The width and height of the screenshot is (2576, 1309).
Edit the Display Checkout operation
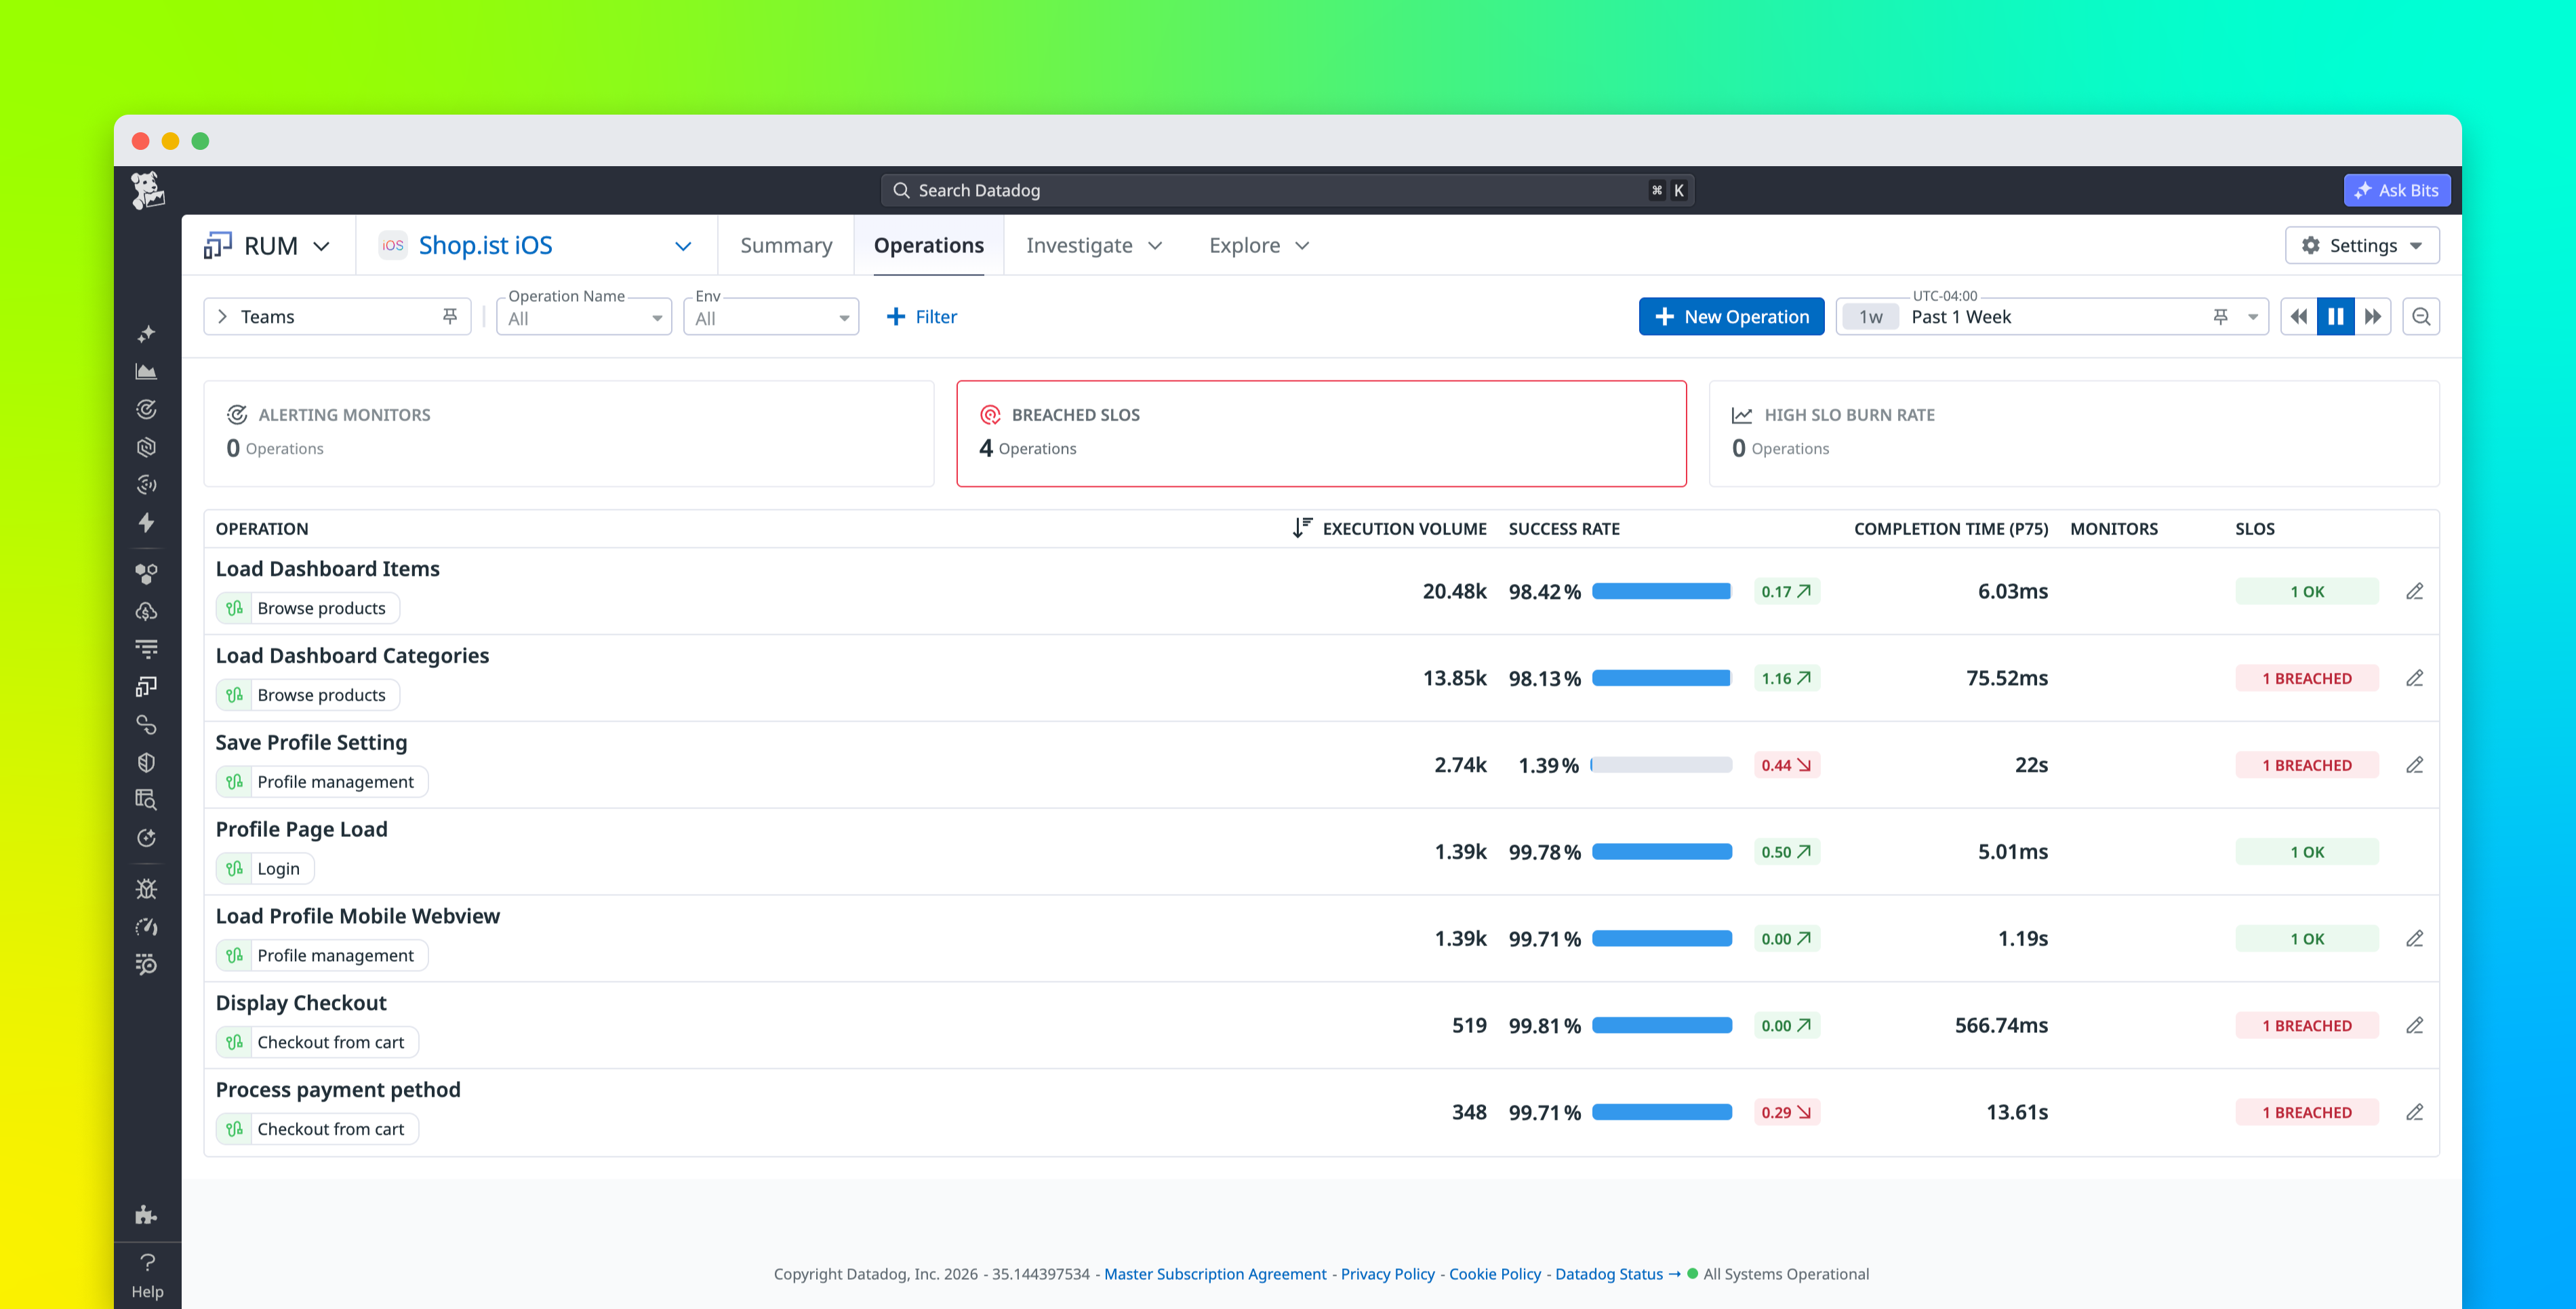[x=2414, y=1025]
